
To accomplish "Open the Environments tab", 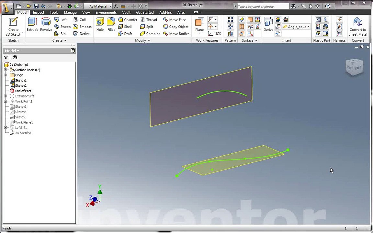I will [106, 12].
